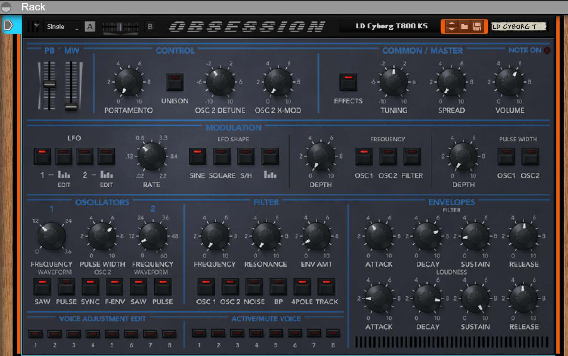Select the SQUARE LFO shape
Screen dimensions: 568x356
(x=222, y=156)
